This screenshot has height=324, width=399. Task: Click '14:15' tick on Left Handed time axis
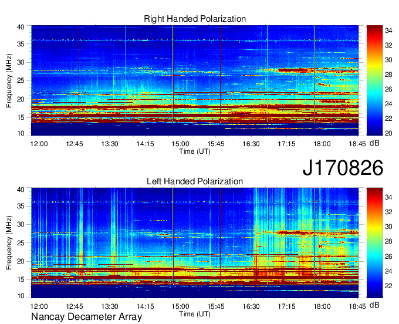pyautogui.click(x=145, y=306)
